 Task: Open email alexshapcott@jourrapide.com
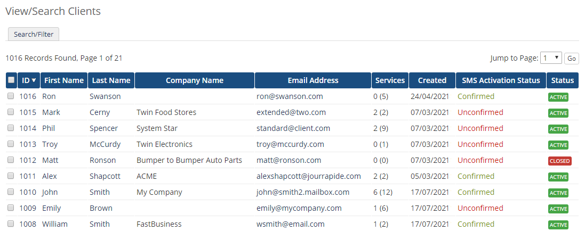point(309,176)
